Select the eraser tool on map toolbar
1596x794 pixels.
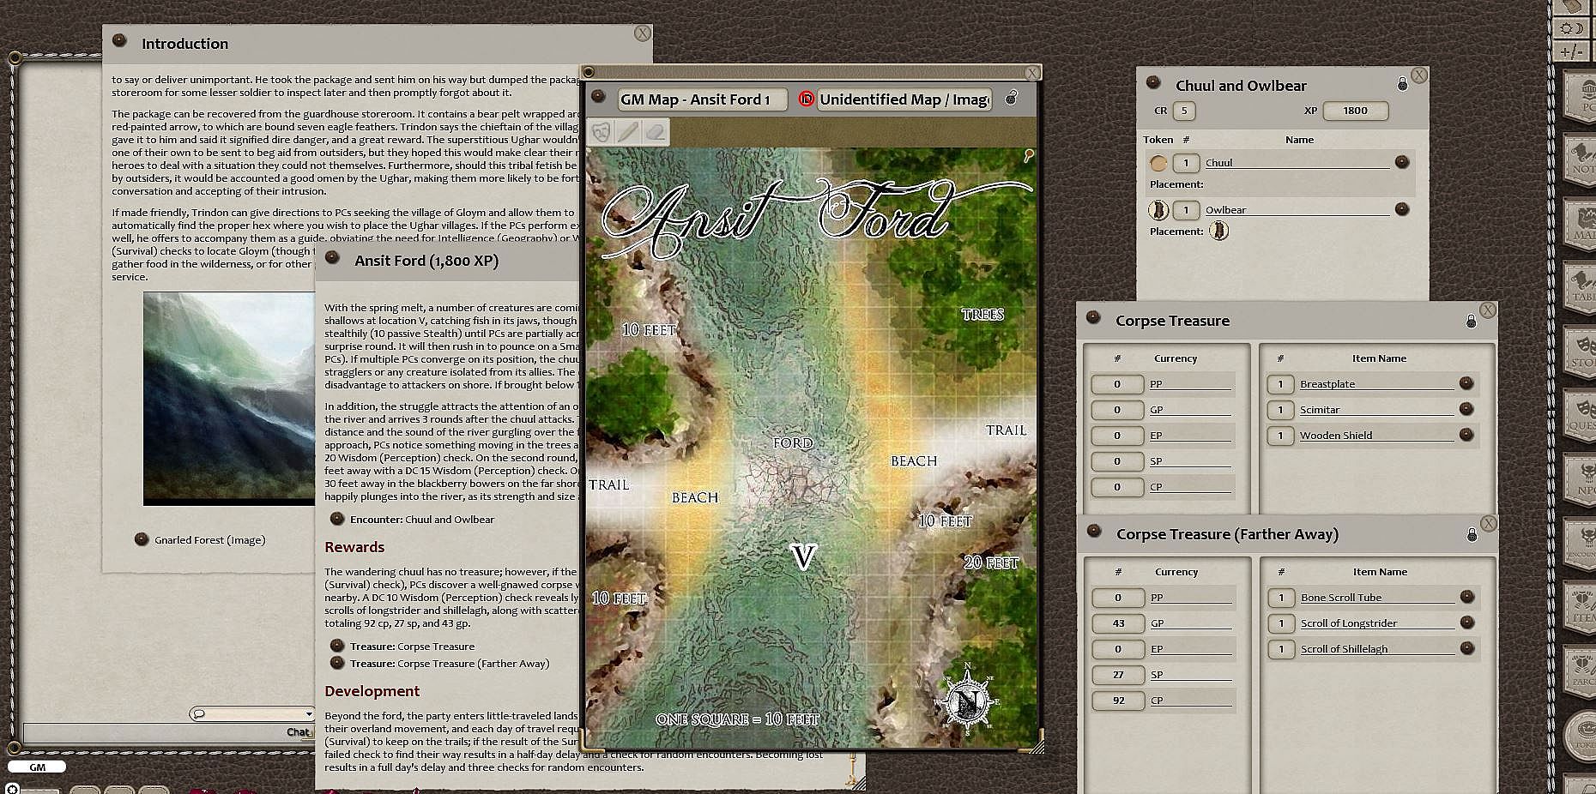[x=655, y=132]
